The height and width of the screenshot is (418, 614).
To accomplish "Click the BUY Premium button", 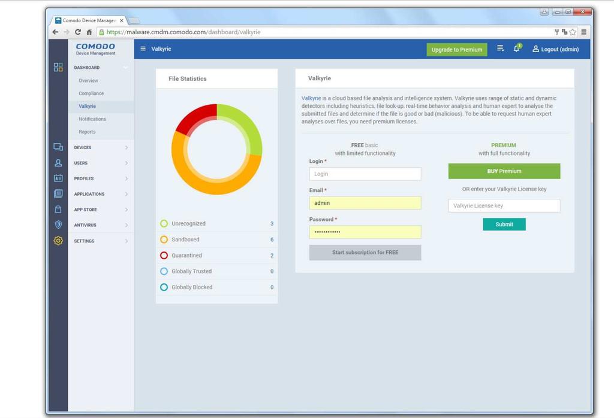I will tap(504, 171).
